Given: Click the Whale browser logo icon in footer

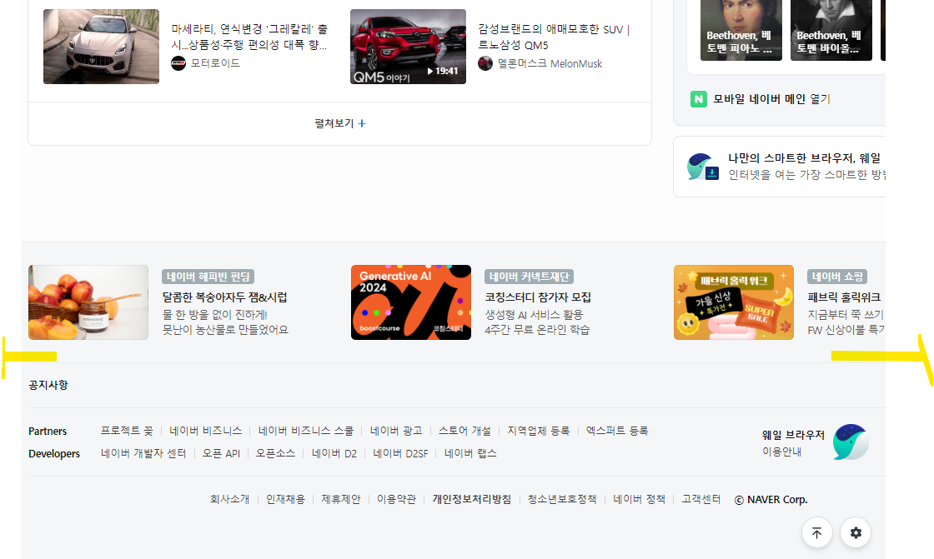Looking at the screenshot, I should (851, 442).
